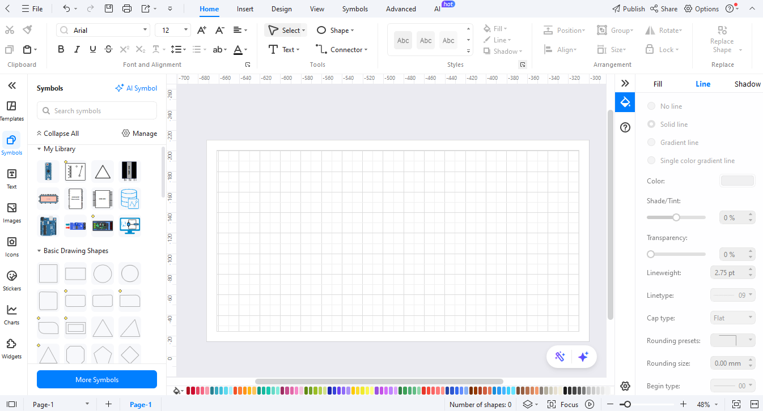The width and height of the screenshot is (763, 411).
Task: Open the Icons sidebar panel
Action: (11, 246)
